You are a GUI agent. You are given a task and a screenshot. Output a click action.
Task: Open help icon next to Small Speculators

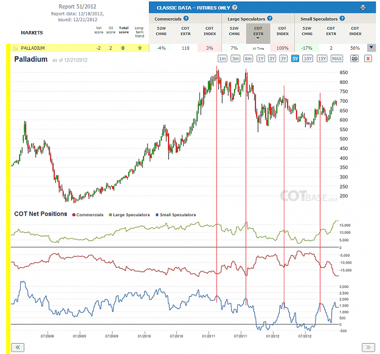pyautogui.click(x=342, y=18)
